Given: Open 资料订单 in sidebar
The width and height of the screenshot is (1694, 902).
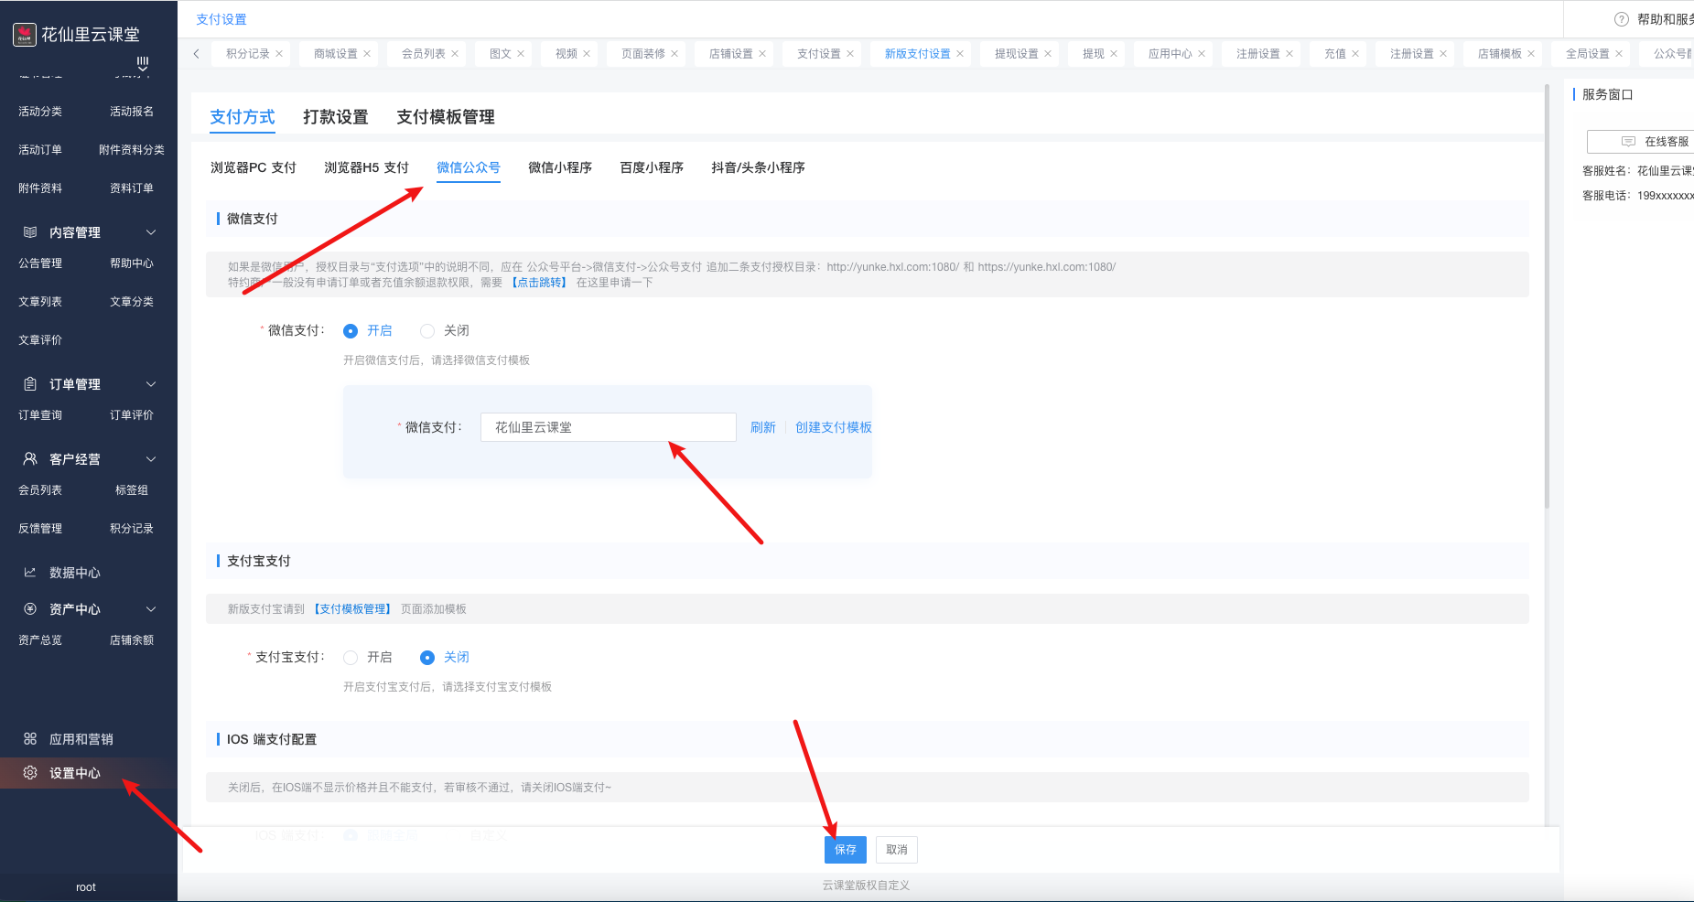Looking at the screenshot, I should (132, 188).
